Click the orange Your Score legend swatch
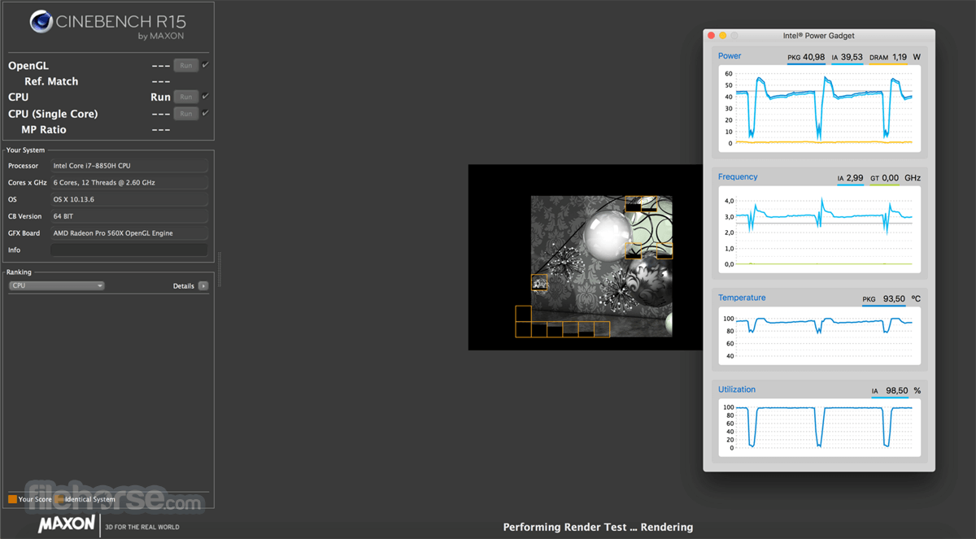 pyautogui.click(x=12, y=499)
